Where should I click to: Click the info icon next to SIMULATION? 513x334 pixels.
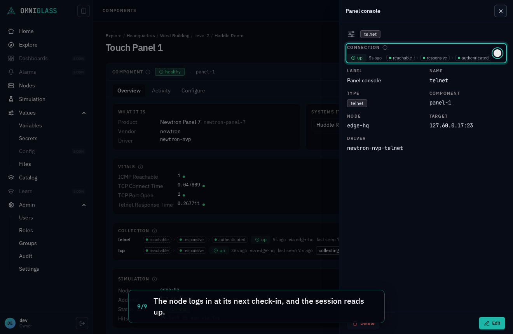coord(154,279)
